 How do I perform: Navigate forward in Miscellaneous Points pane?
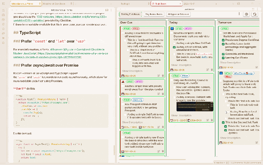(16, 10)
